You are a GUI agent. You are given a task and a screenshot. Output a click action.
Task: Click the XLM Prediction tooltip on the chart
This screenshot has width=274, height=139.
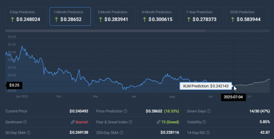[206, 86]
